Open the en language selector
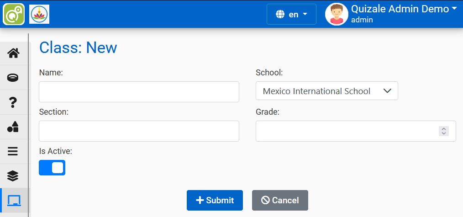463x217 pixels. point(291,14)
